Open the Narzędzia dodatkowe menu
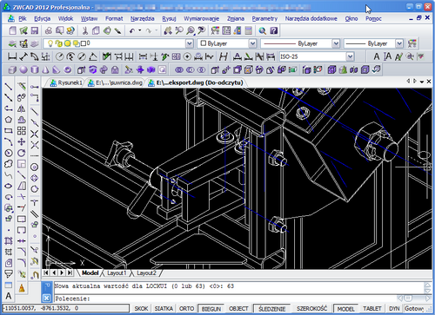This screenshot has height=315, width=435. coord(311,19)
